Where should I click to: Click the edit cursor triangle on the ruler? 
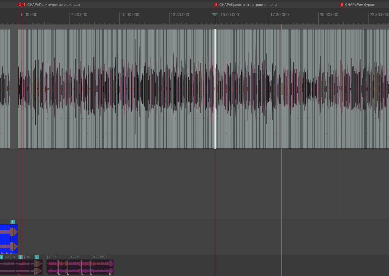[x=215, y=15]
